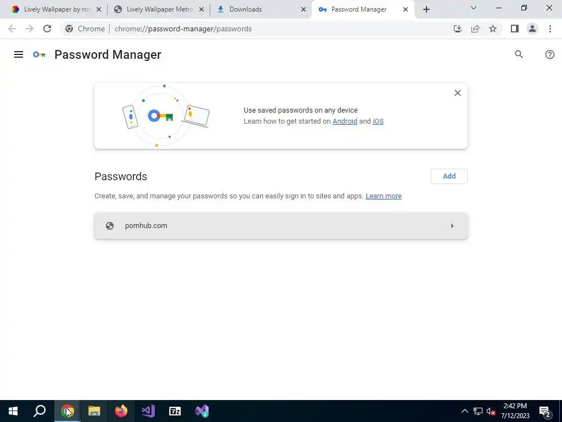Image resolution: width=562 pixels, height=422 pixels.
Task: Click the address bar URL text
Action: pos(183,29)
